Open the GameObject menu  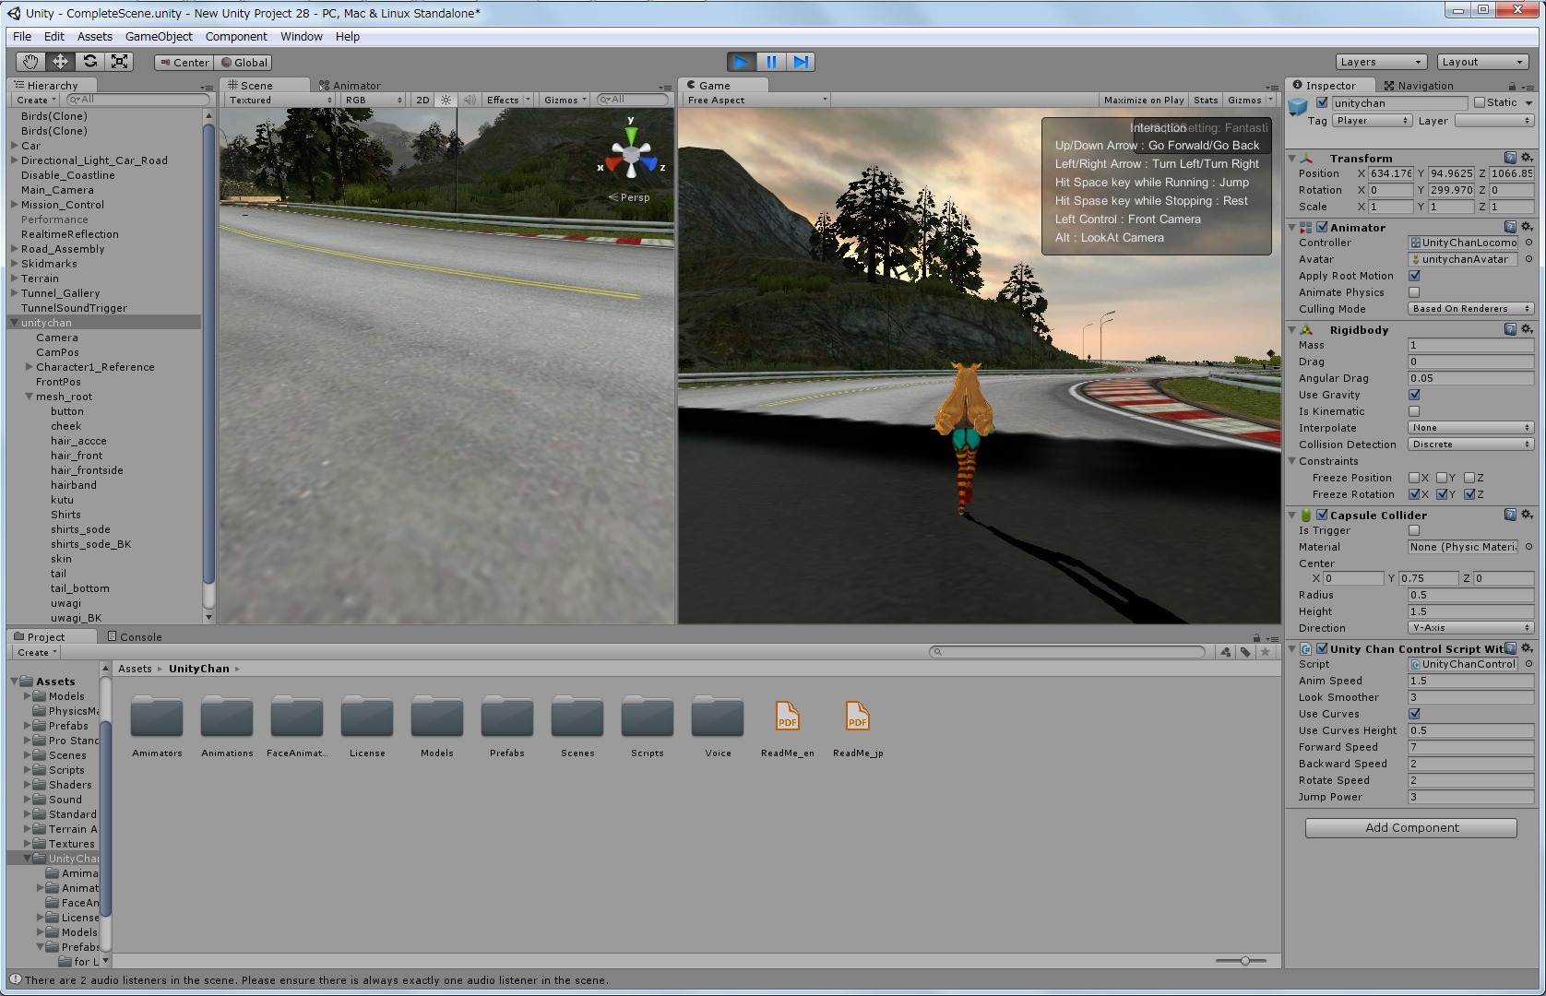(x=159, y=37)
